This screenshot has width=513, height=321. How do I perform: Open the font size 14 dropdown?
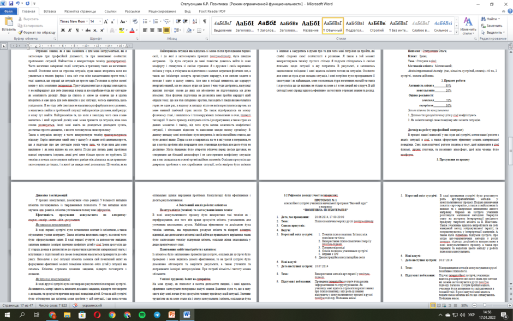coord(96,21)
